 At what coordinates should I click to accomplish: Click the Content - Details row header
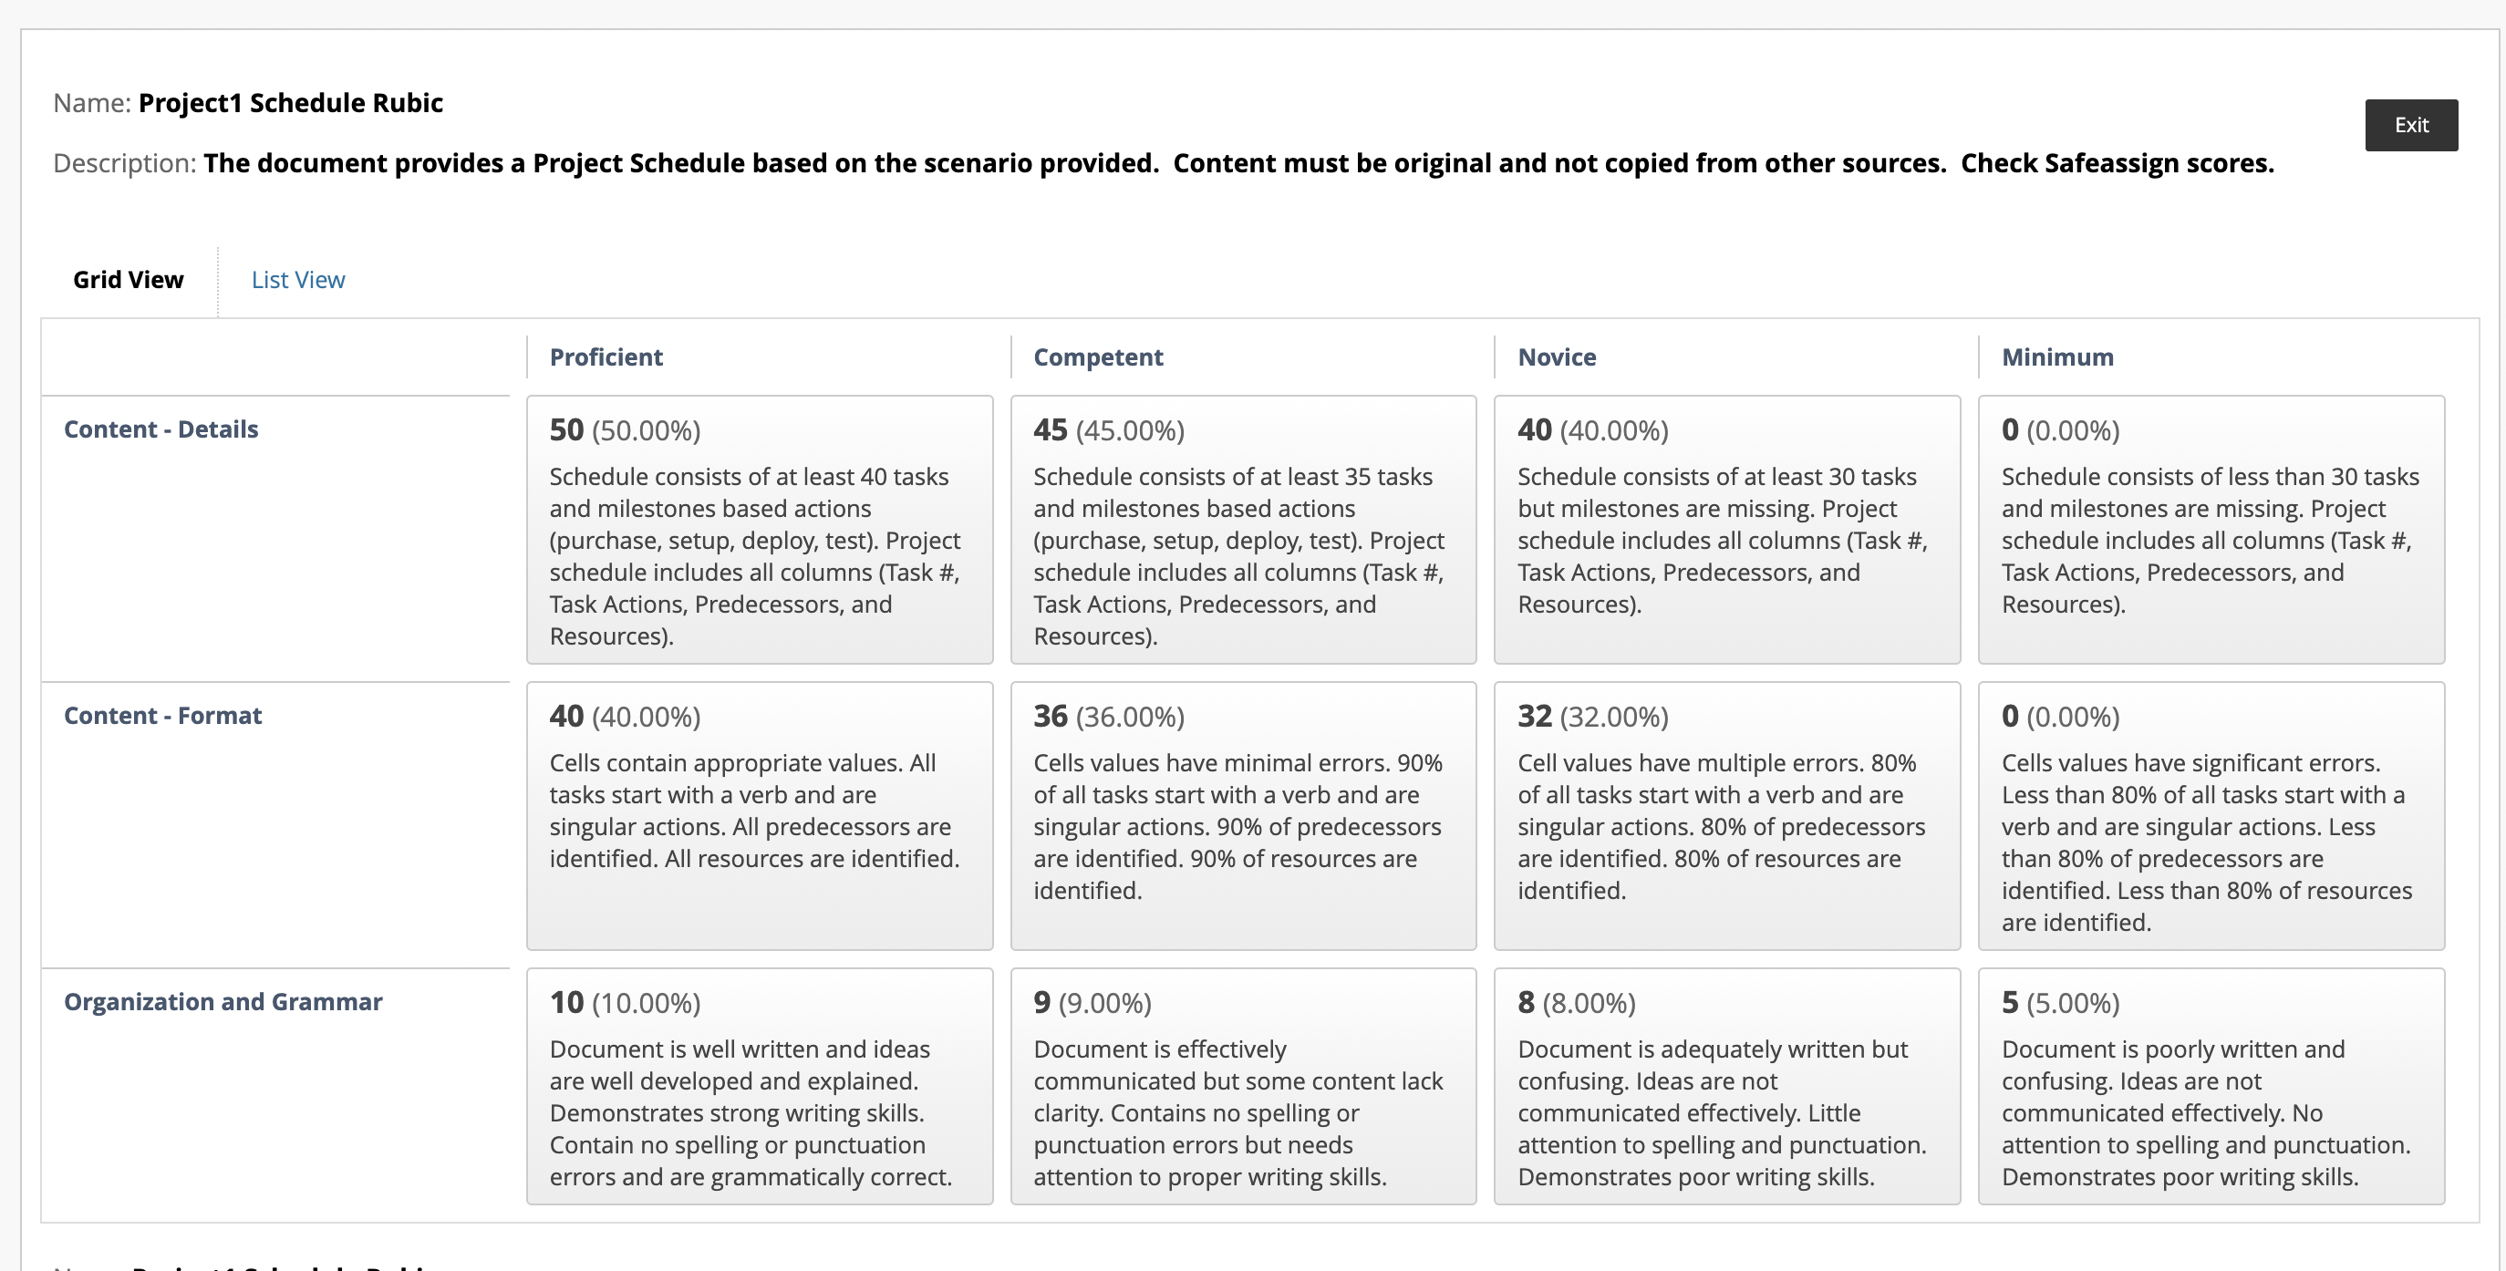click(161, 429)
